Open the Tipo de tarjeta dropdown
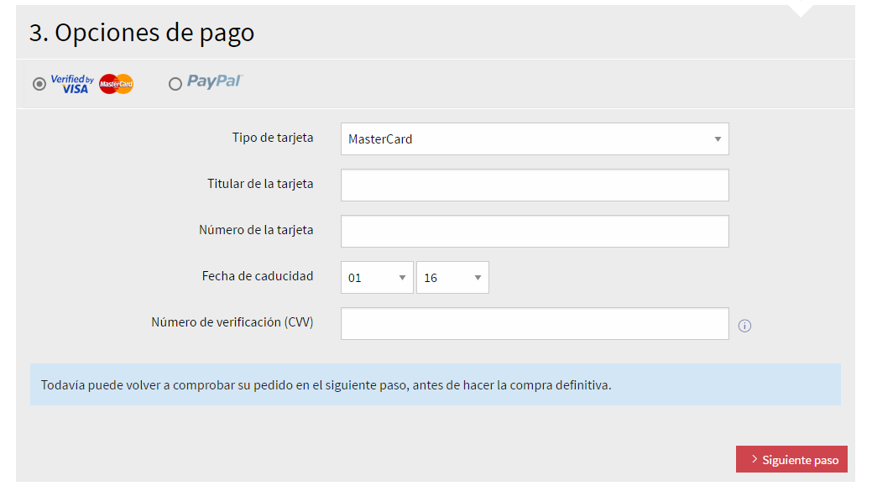The height and width of the screenshot is (491, 872). 534,139
